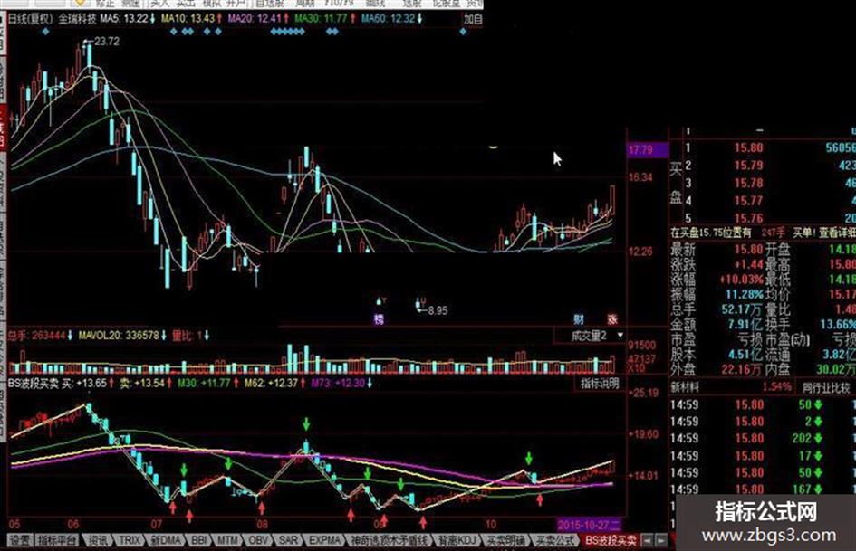Click the leftmost blue diamond info marker

[x=46, y=32]
